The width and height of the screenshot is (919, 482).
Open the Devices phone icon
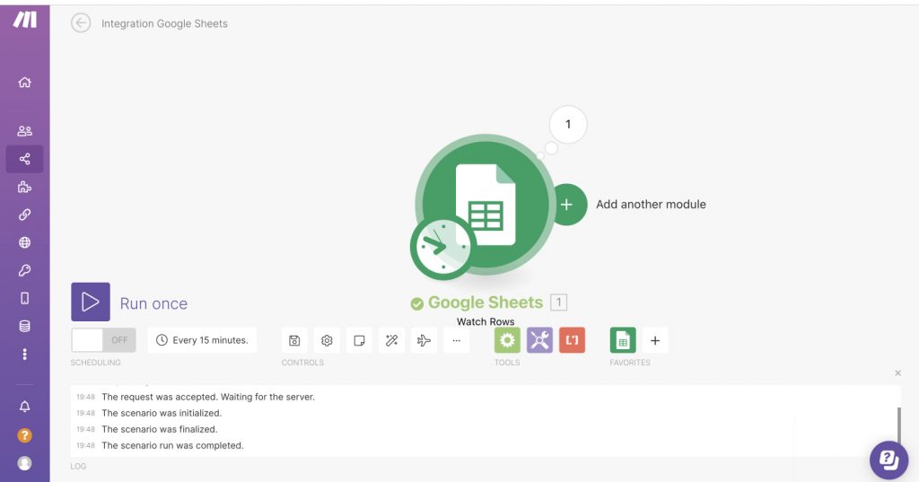24,298
